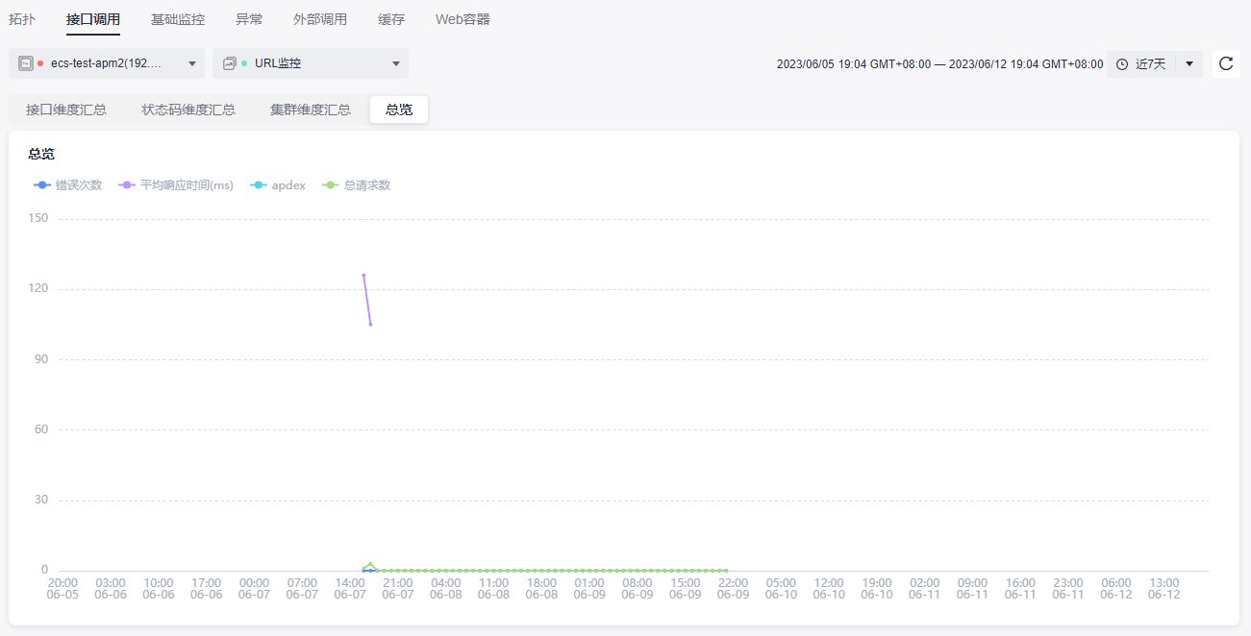Switch to the 拓扑 tab
Screen dimensions: 1251x636
tap(22, 19)
